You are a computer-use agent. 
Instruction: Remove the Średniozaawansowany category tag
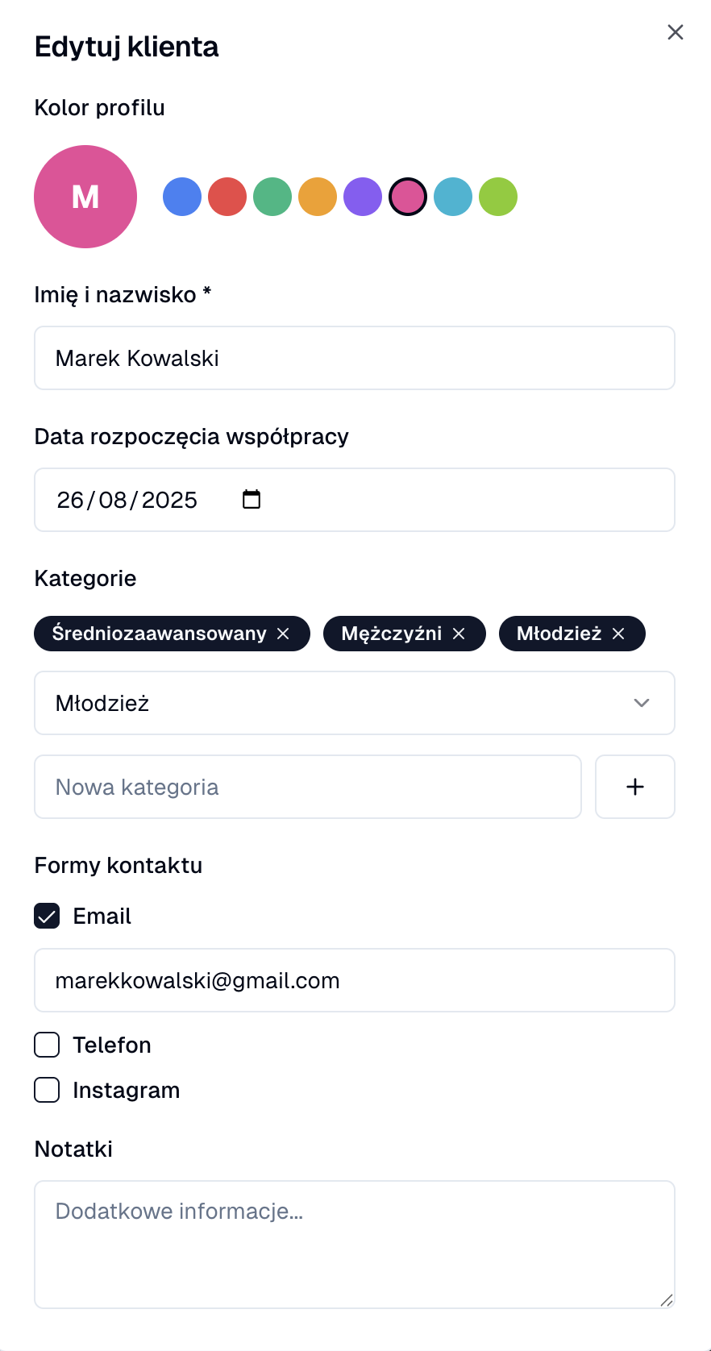click(x=284, y=634)
